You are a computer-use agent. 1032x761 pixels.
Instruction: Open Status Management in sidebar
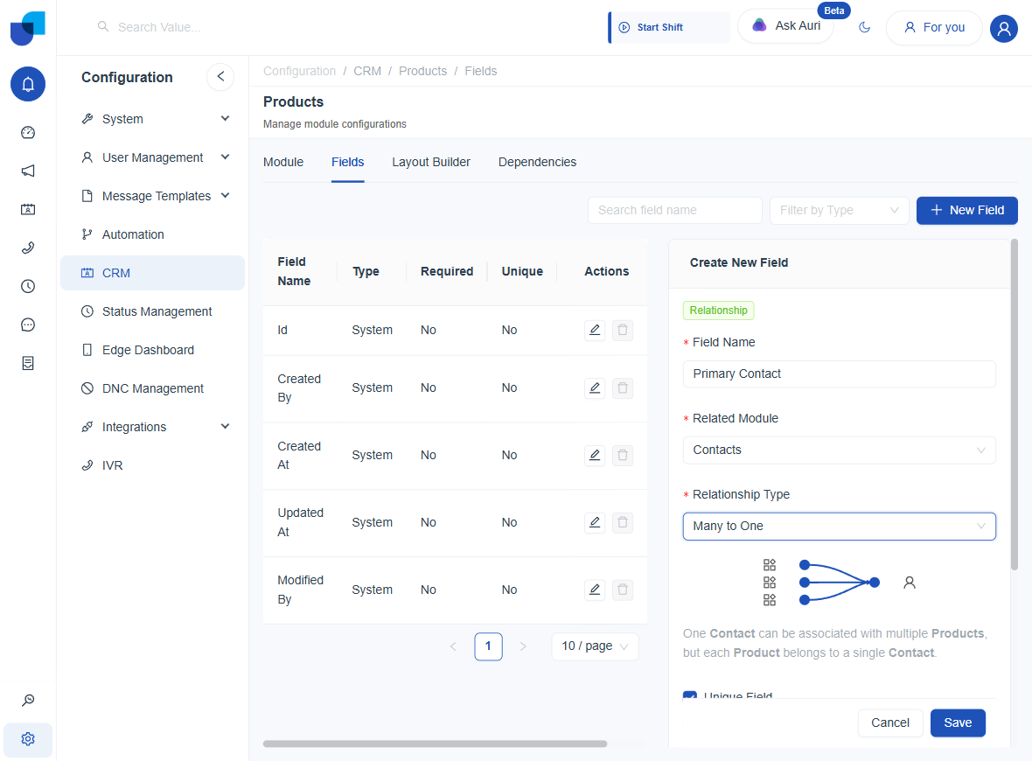(x=153, y=311)
